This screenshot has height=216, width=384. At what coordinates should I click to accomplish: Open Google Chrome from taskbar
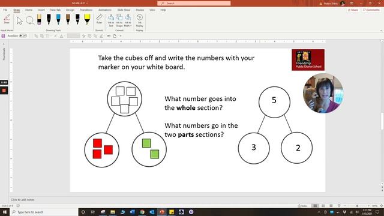(x=142, y=212)
